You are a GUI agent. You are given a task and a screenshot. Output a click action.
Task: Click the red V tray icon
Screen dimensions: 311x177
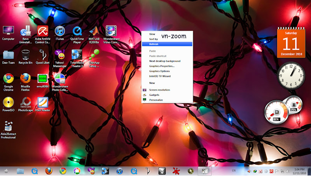pyautogui.click(x=260, y=171)
